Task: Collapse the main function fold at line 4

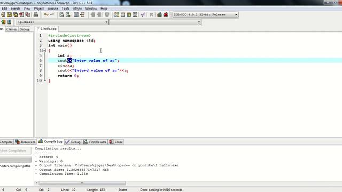Action: 44,51
